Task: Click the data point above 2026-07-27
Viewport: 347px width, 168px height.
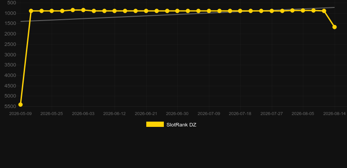Action: coord(272,11)
